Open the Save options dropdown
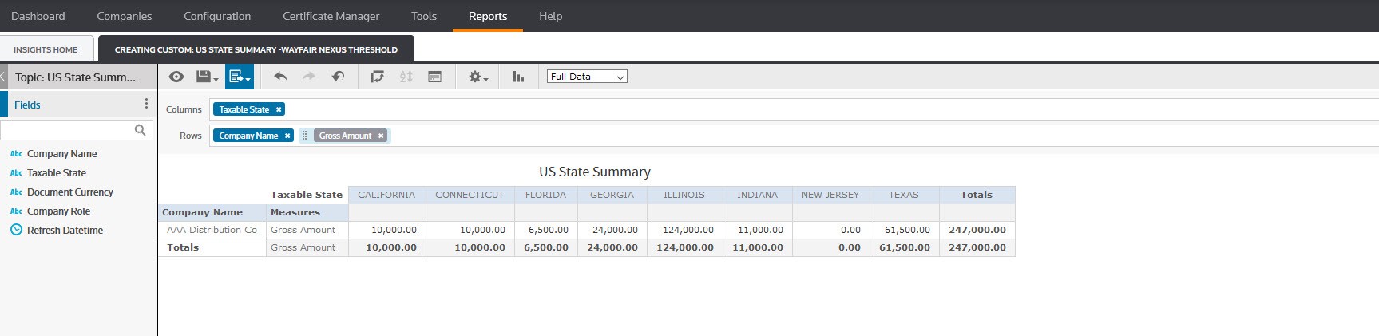1379x336 pixels. coord(207,77)
